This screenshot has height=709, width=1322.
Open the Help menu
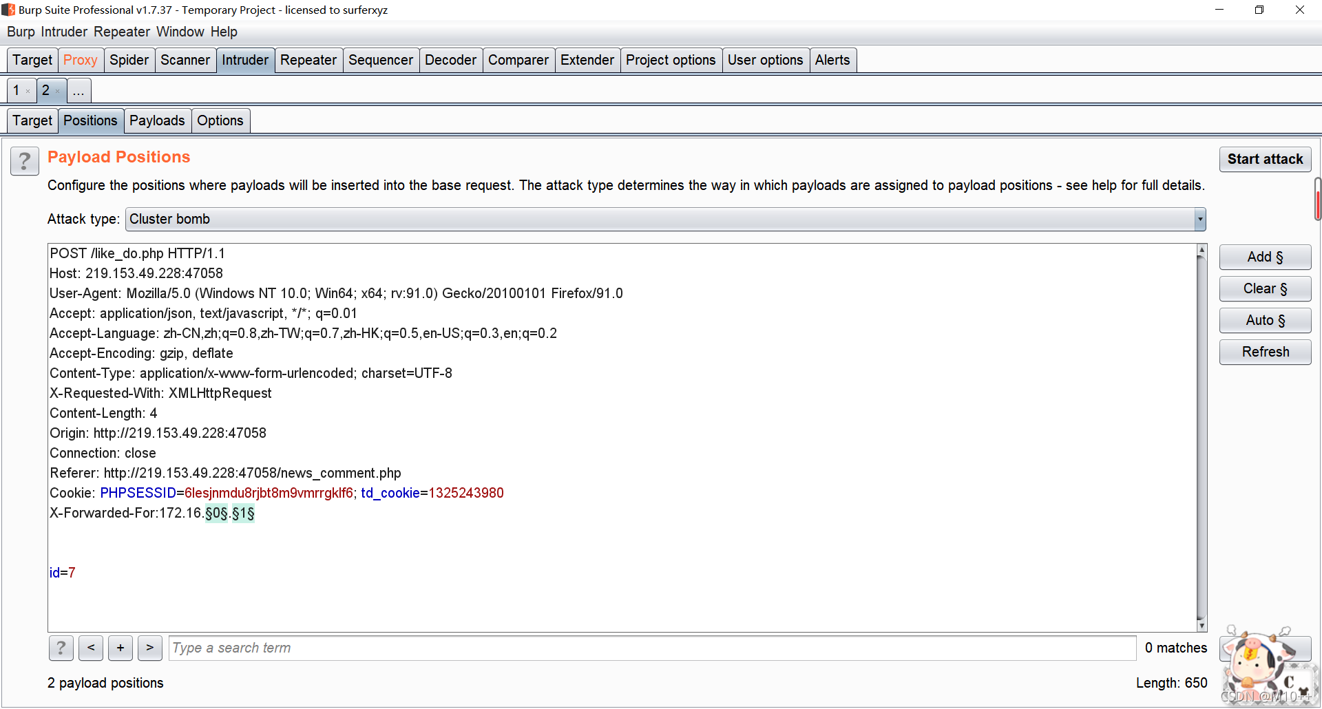[x=224, y=32]
